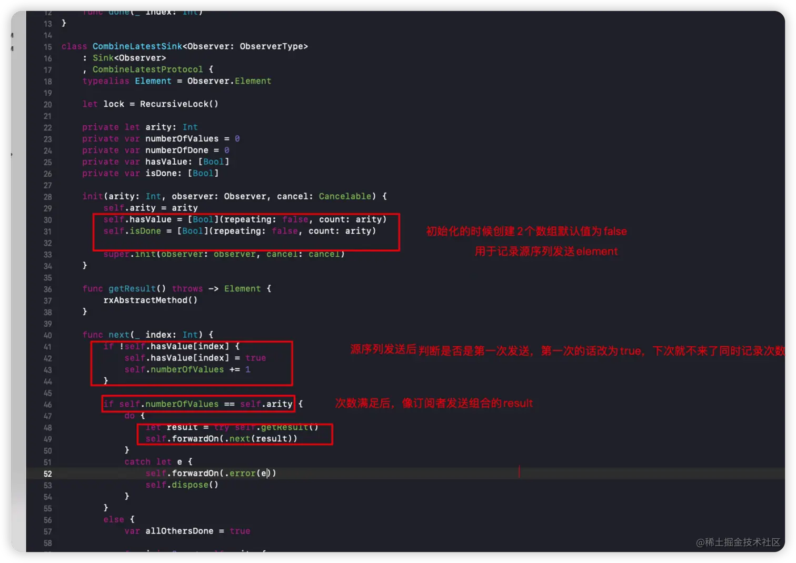The height and width of the screenshot is (563, 796).
Task: Select the CombineLatestSink class name
Action: pos(137,46)
